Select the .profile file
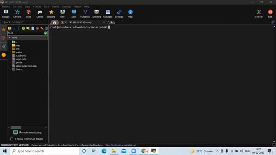This screenshot has width=276, height=155. pos(17,62)
